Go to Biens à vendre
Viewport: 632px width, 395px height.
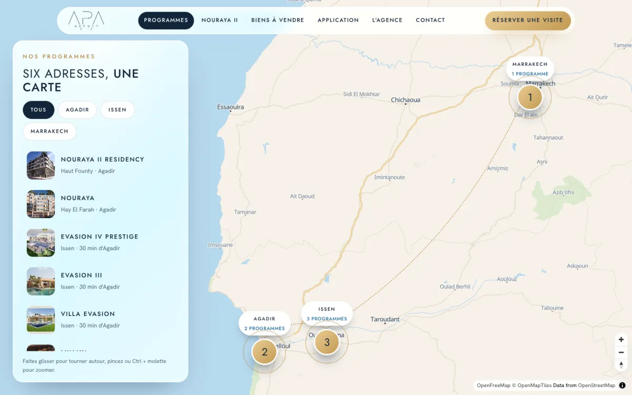click(278, 21)
